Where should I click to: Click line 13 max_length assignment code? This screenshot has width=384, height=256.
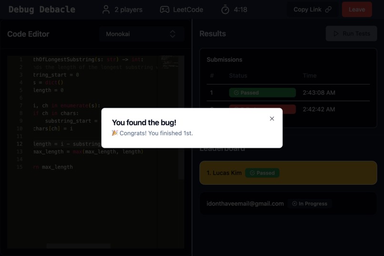coord(88,152)
